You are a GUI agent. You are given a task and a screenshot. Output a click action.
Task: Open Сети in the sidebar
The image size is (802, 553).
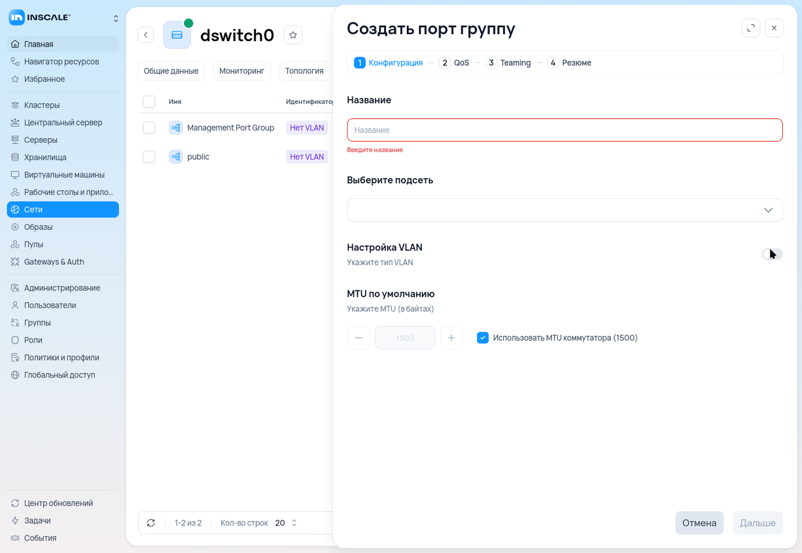[63, 210]
